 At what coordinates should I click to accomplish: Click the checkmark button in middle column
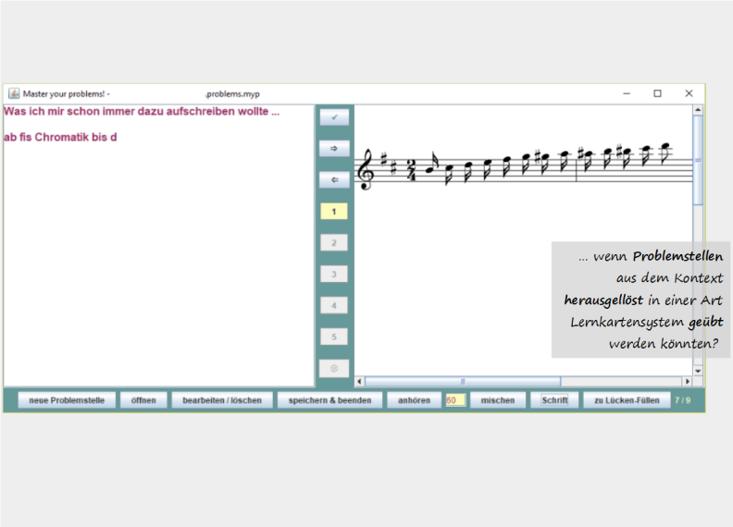pos(334,117)
